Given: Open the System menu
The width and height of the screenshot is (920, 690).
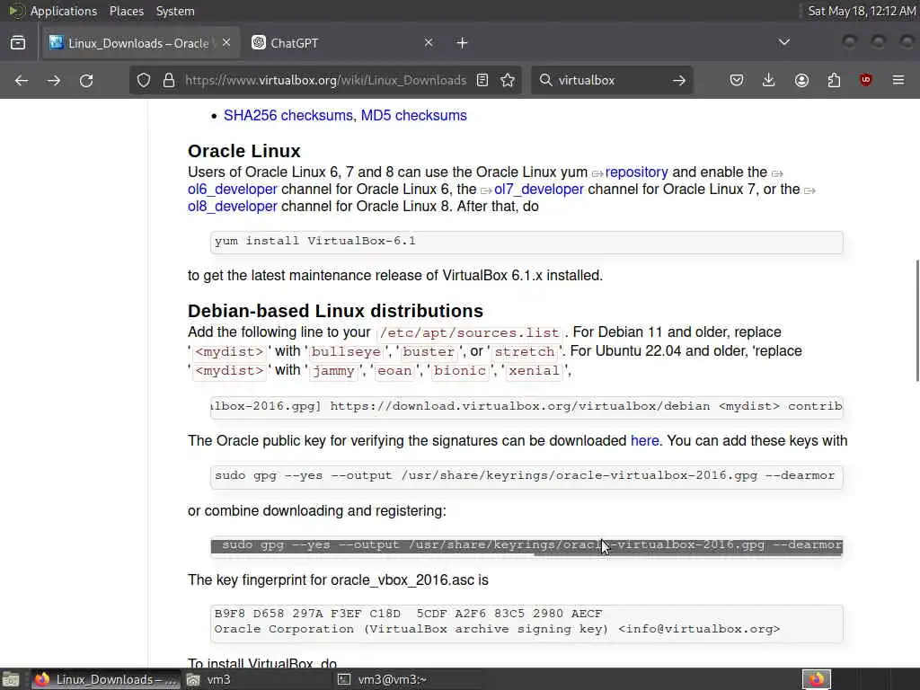Looking at the screenshot, I should [x=175, y=11].
